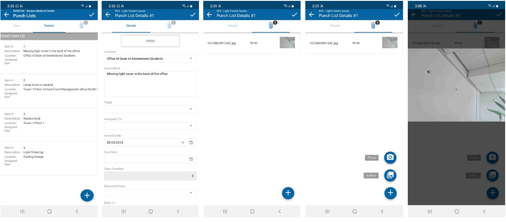Select file 1615460891342.jpg on fourth phone screen
This screenshot has height=222, width=506.
point(324,43)
